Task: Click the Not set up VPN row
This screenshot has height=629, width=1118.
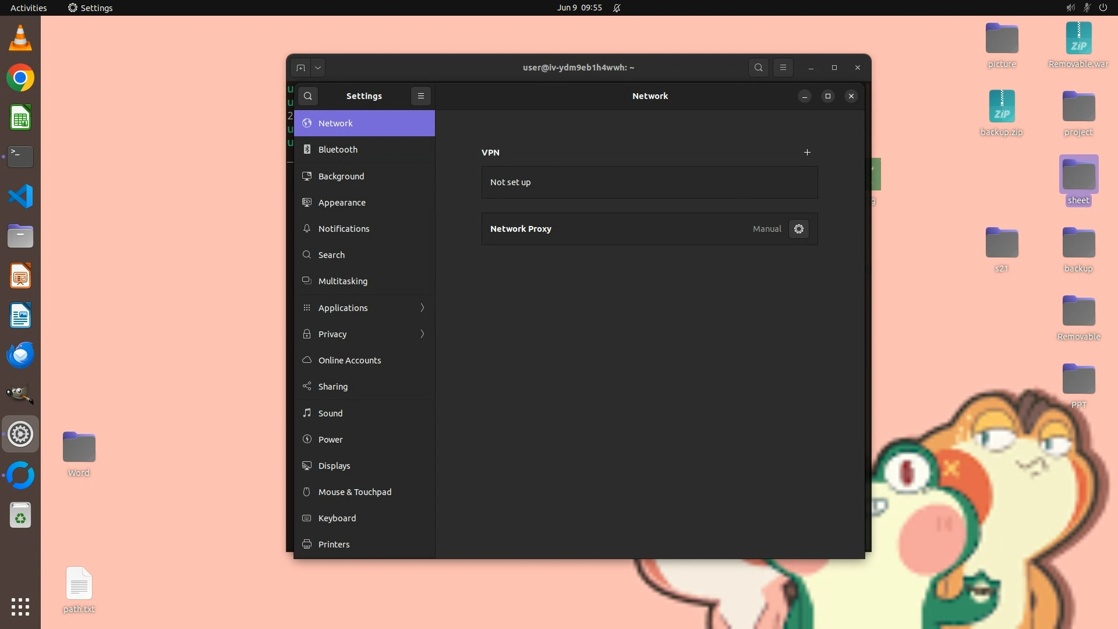Action: click(x=649, y=182)
